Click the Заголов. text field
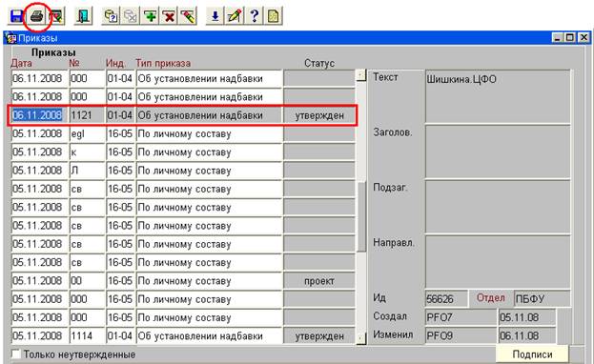Viewport: 594px width, 364px height. coord(498,152)
